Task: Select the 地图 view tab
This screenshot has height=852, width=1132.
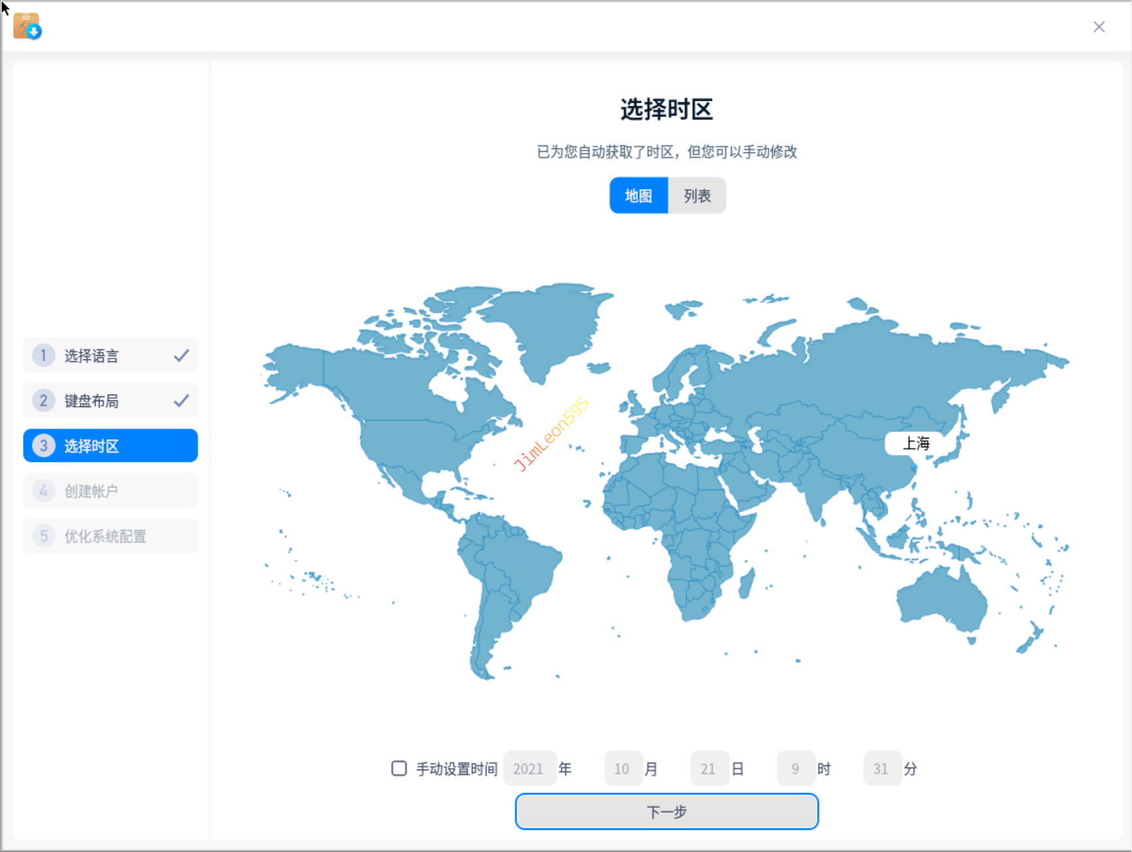Action: (639, 196)
